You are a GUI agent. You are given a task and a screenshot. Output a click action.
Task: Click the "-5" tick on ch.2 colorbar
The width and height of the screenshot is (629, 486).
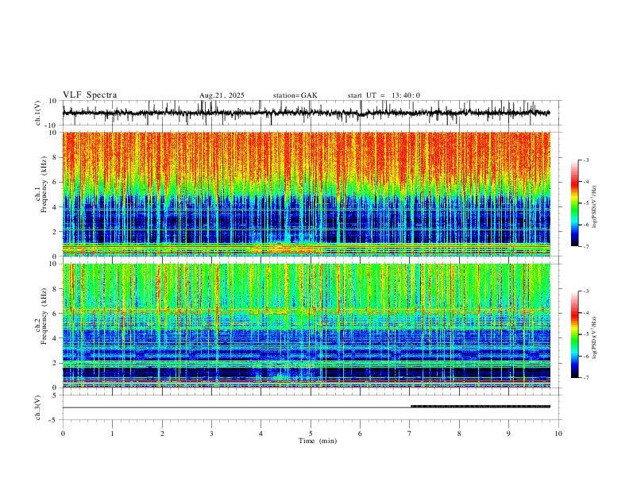586,334
